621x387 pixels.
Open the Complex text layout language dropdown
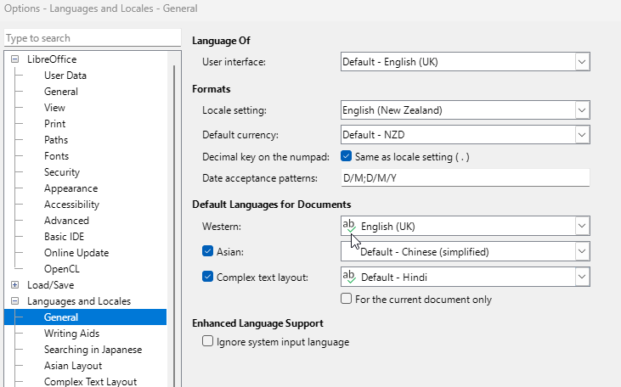(582, 277)
